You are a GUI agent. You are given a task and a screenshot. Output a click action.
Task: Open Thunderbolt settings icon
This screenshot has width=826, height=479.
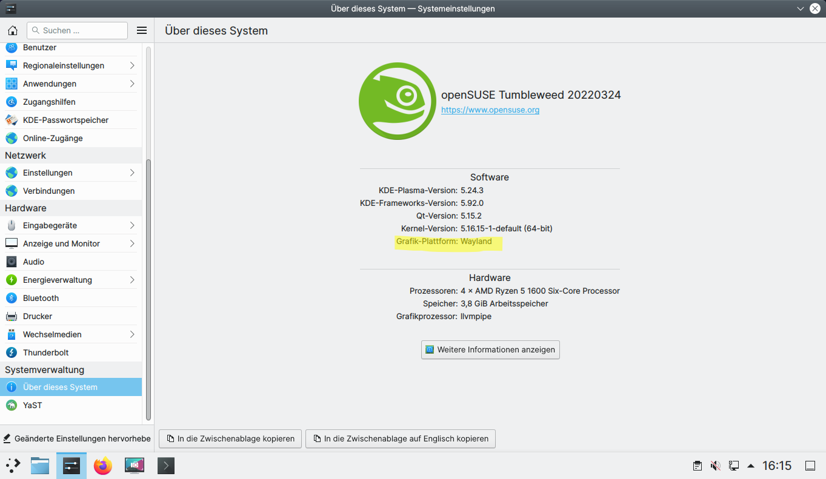click(x=12, y=352)
